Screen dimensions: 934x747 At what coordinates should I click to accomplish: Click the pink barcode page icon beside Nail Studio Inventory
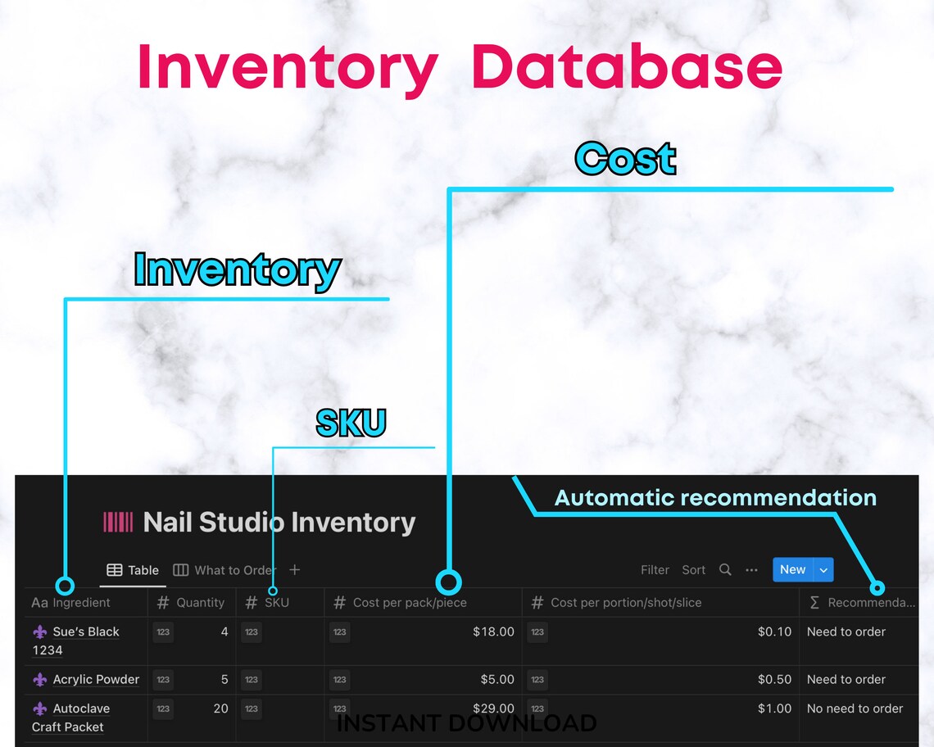(x=117, y=521)
